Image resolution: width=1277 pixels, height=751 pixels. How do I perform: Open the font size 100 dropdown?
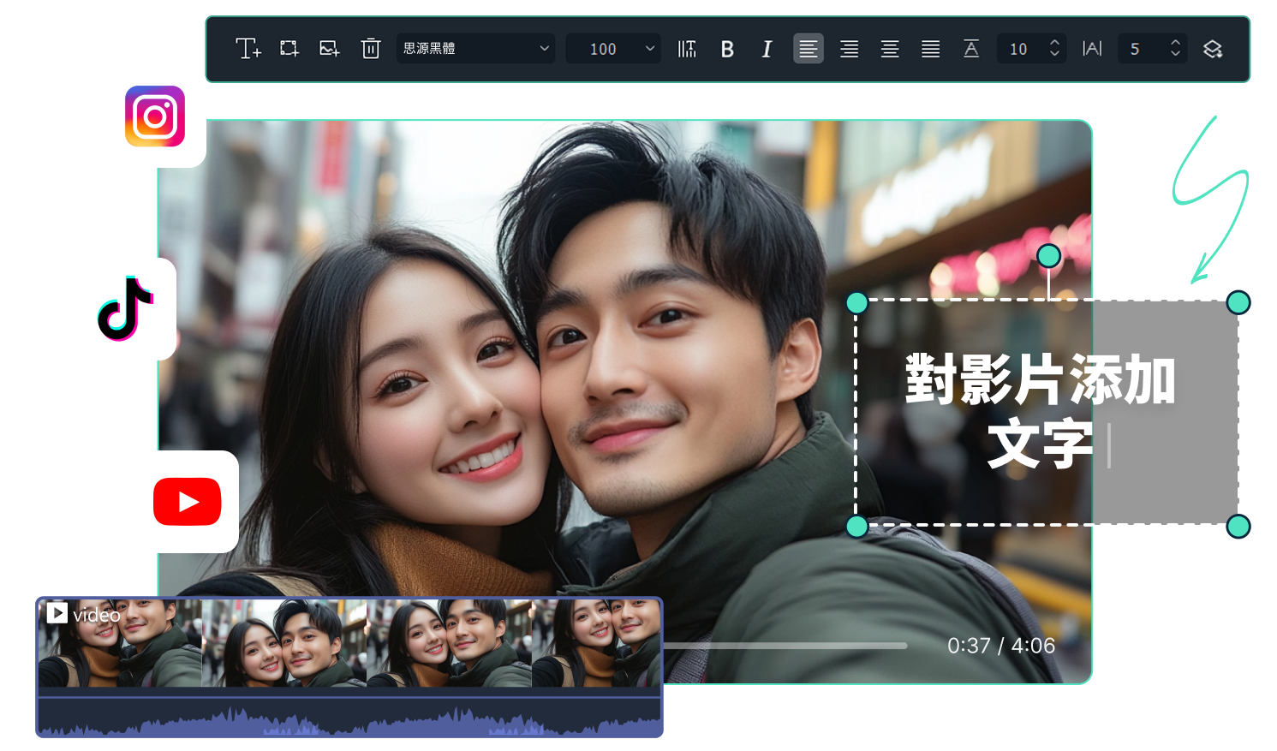point(613,49)
